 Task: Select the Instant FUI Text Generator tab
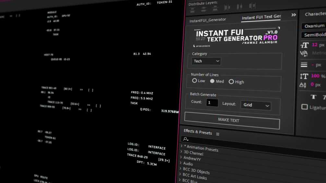[261, 17]
